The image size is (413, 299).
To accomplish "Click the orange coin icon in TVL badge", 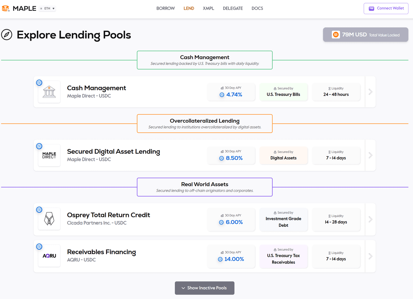I will (x=336, y=35).
